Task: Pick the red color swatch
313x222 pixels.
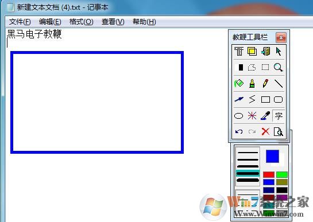Action: click(269, 175)
